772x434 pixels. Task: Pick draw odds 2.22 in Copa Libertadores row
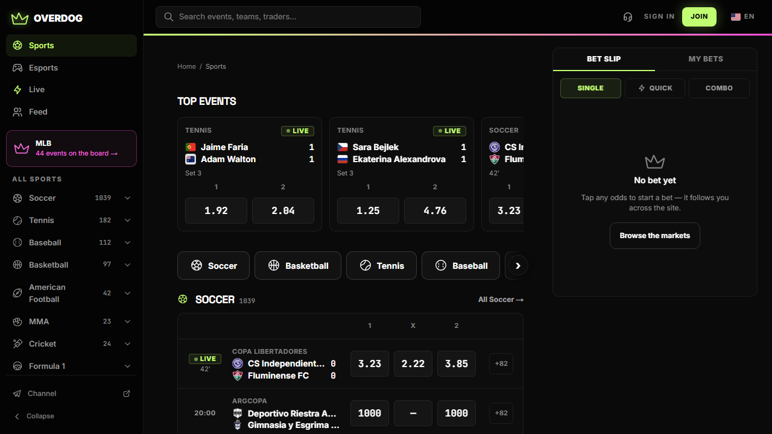point(413,363)
